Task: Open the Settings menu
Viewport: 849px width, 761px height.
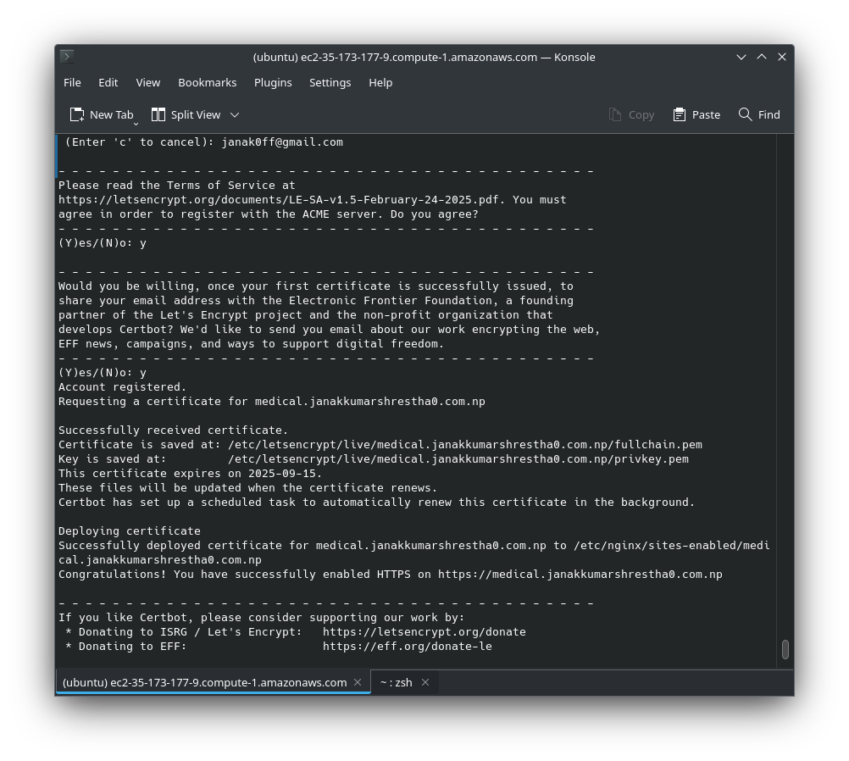Action: tap(330, 82)
